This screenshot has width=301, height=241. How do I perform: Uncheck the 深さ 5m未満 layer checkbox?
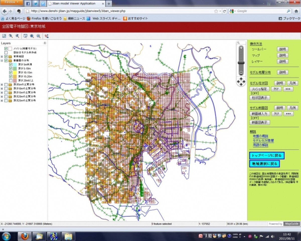point(11,65)
